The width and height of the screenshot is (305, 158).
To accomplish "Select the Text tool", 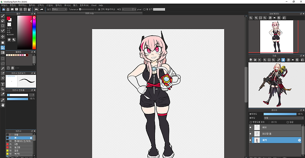I will (3, 84).
